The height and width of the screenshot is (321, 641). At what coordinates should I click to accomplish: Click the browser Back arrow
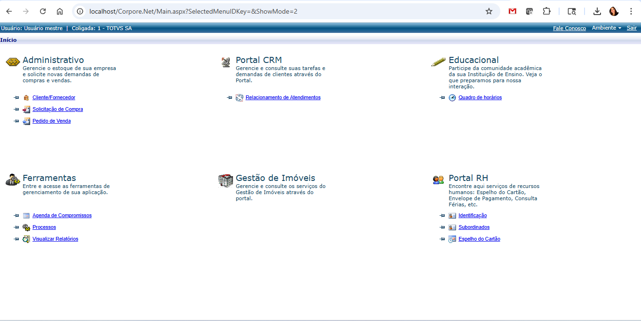[9, 11]
